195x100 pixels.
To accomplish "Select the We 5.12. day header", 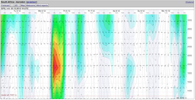I will (x=42, y=11).
